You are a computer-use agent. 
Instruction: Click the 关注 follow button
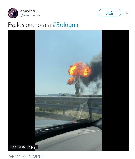tap(110, 13)
